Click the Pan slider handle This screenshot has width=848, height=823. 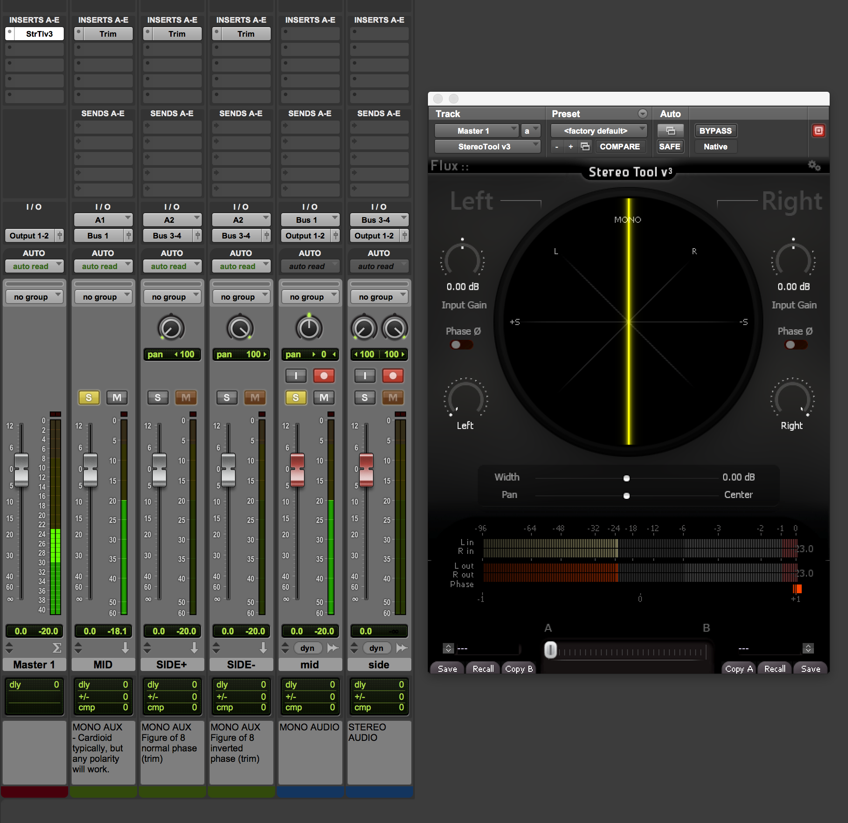point(627,496)
